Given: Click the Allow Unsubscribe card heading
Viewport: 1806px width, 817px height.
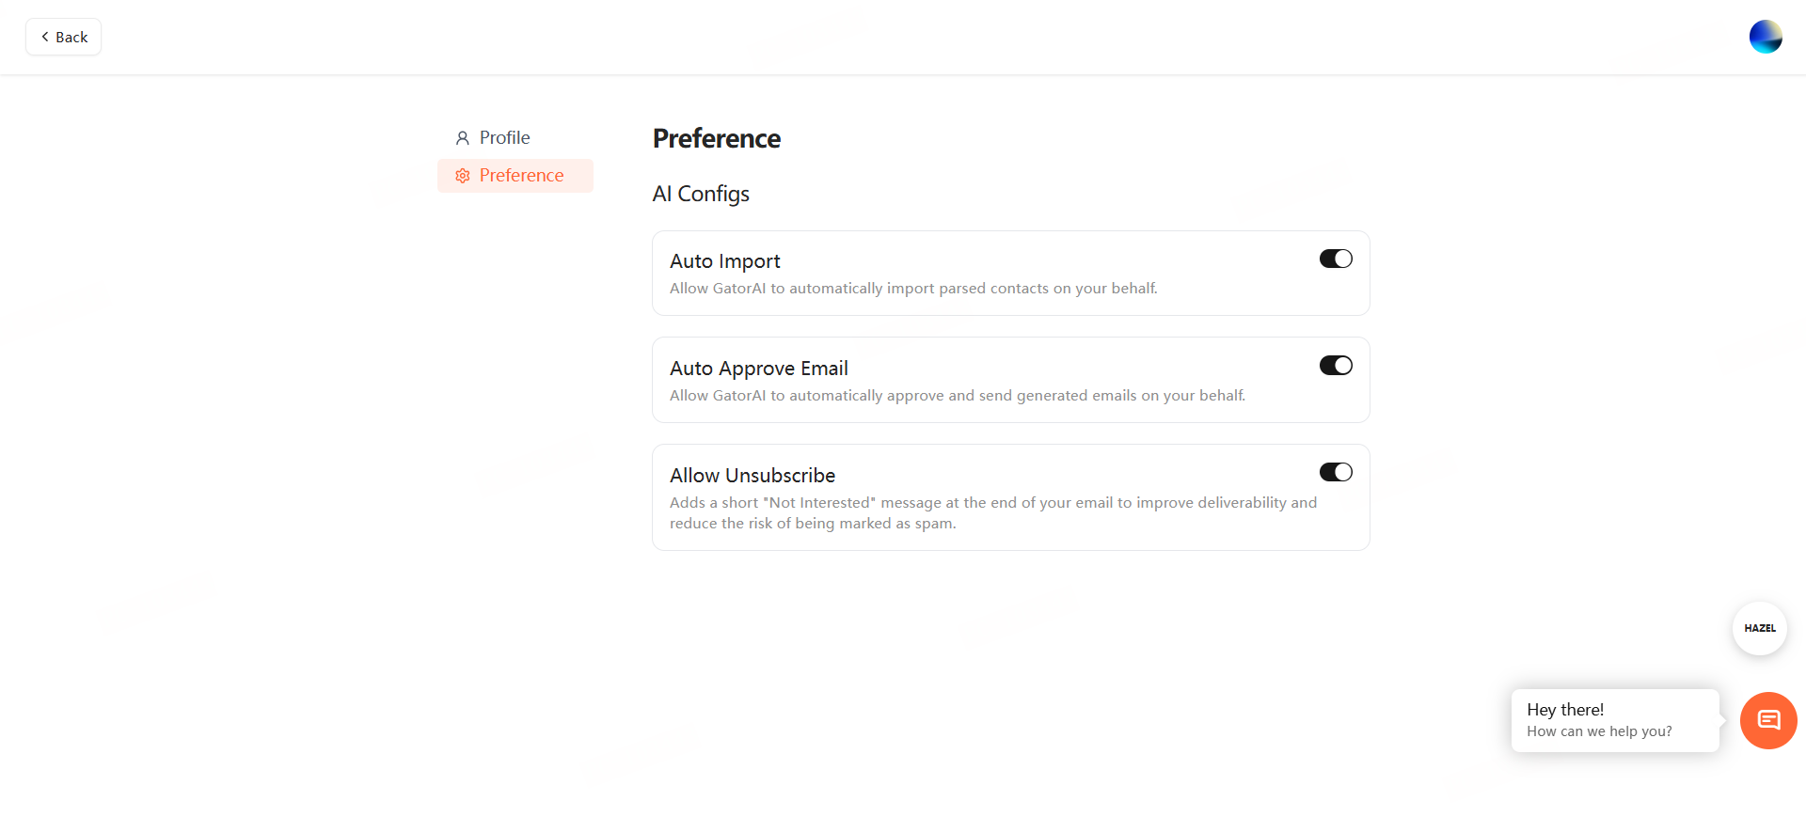Looking at the screenshot, I should coord(752,476).
